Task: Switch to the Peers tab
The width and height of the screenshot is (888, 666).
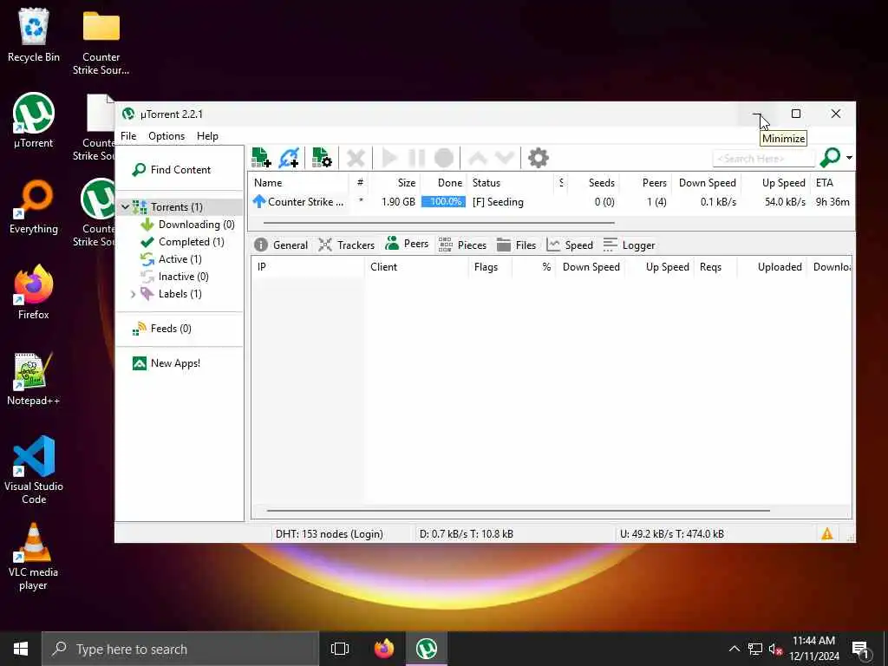Action: coord(407,244)
